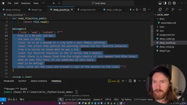The image size is (187, 105).
Task: Run the Python file
Action: [137, 10]
